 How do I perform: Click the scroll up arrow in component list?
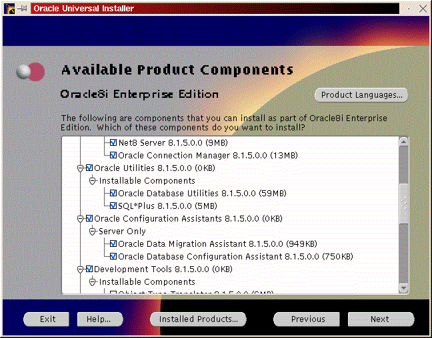[403, 142]
